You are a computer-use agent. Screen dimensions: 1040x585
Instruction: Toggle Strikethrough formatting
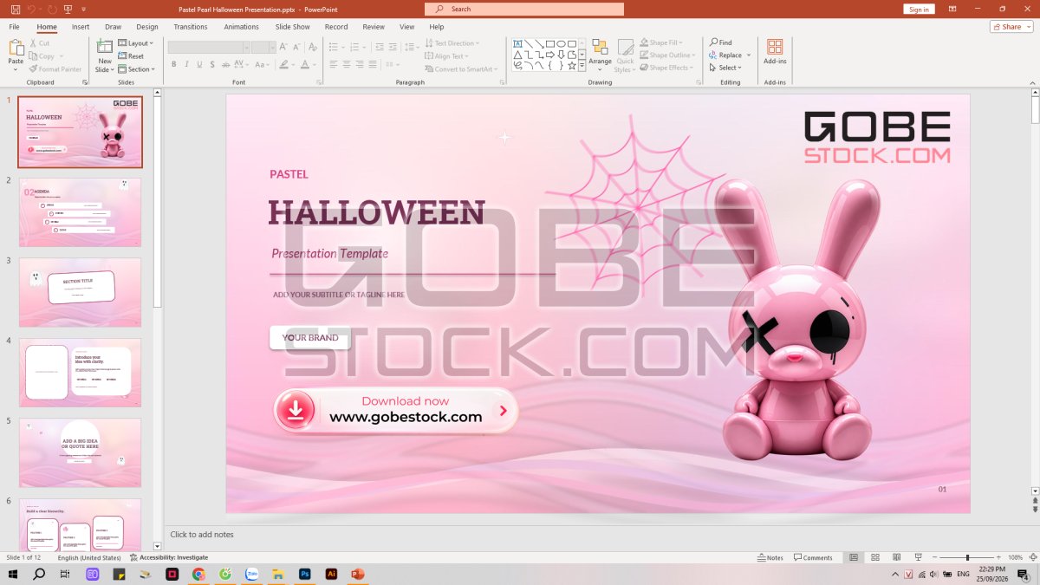[x=226, y=64]
